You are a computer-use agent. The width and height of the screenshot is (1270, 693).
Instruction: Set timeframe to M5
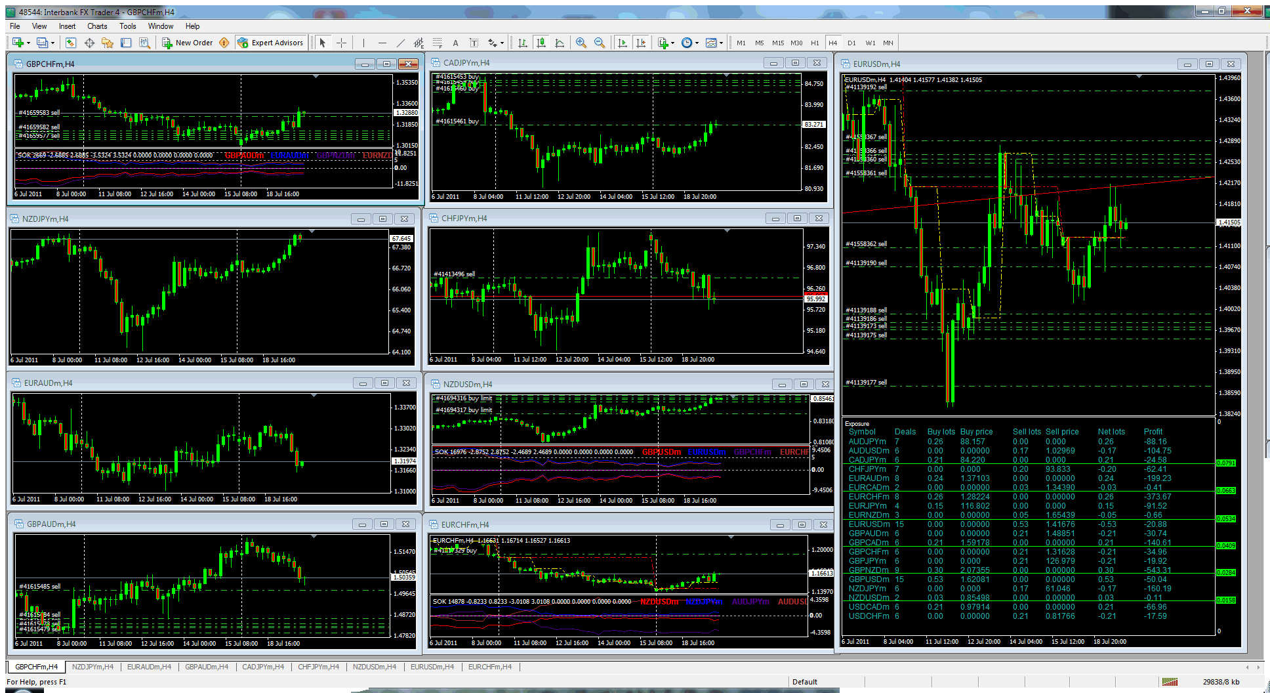pos(760,43)
